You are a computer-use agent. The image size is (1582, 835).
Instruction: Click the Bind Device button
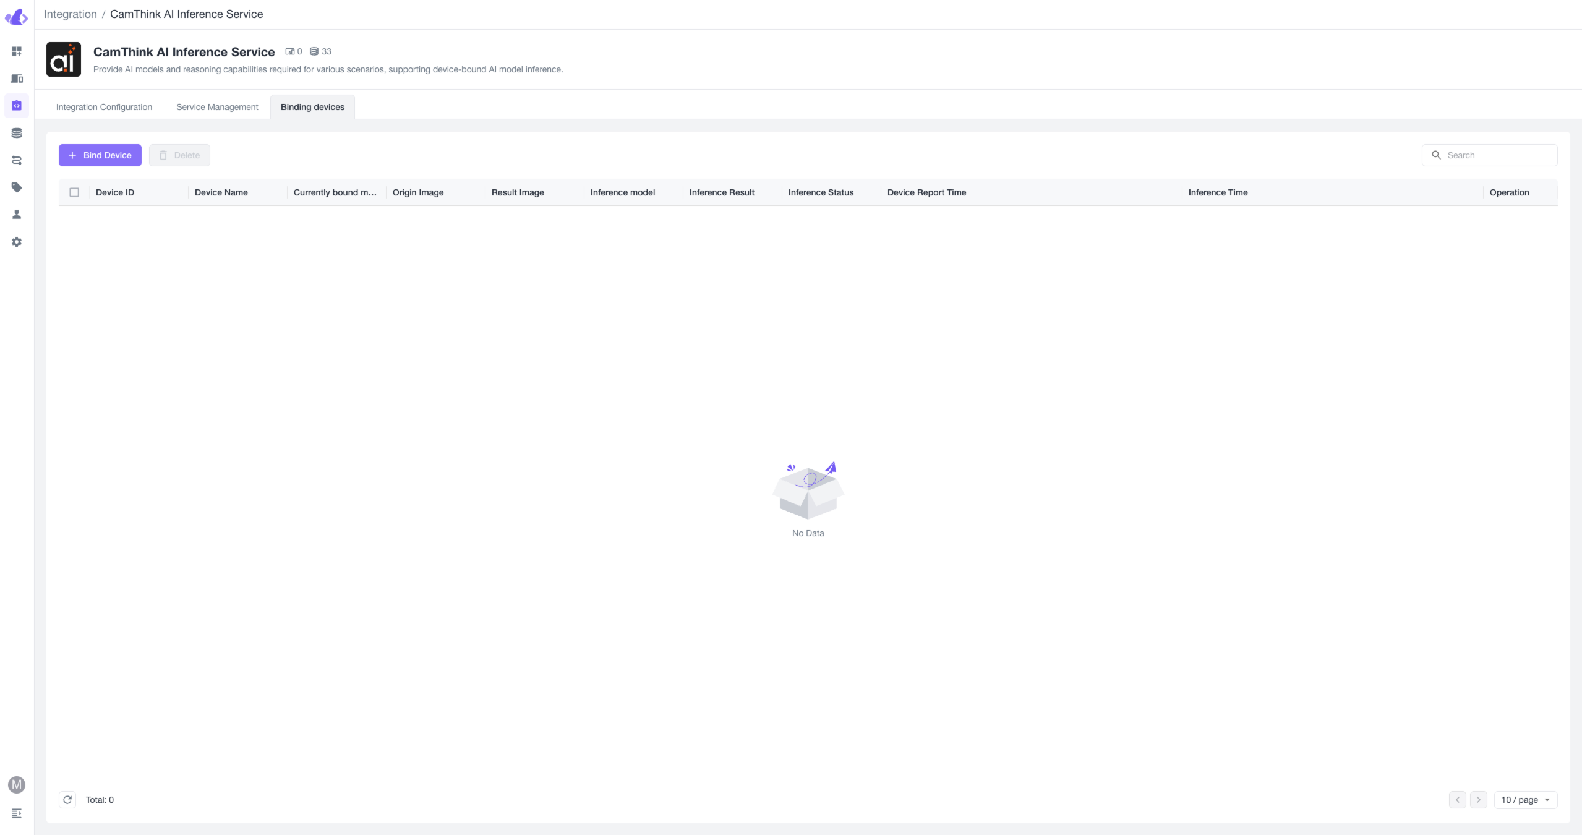[100, 155]
